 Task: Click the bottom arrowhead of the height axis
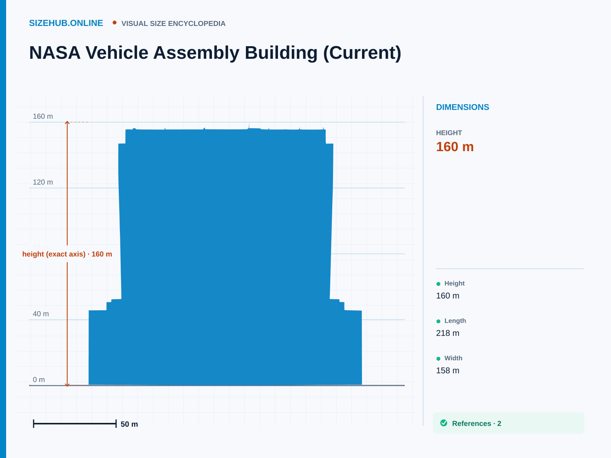tap(67, 385)
